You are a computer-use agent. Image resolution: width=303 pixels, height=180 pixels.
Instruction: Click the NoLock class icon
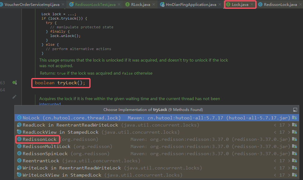pyautogui.click(x=19, y=118)
